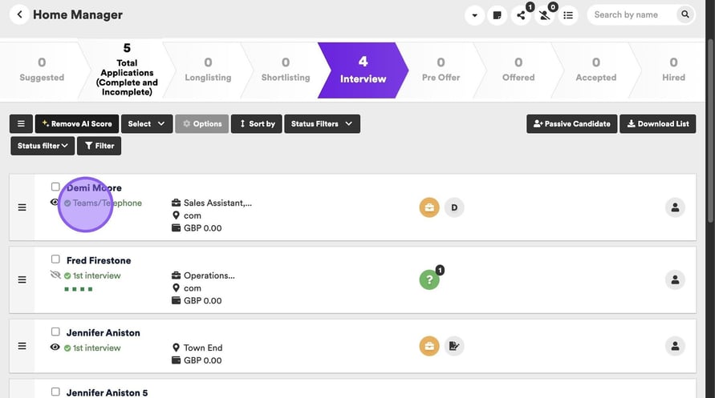Go to the Pre Offer stage
The width and height of the screenshot is (715, 398).
click(440, 70)
